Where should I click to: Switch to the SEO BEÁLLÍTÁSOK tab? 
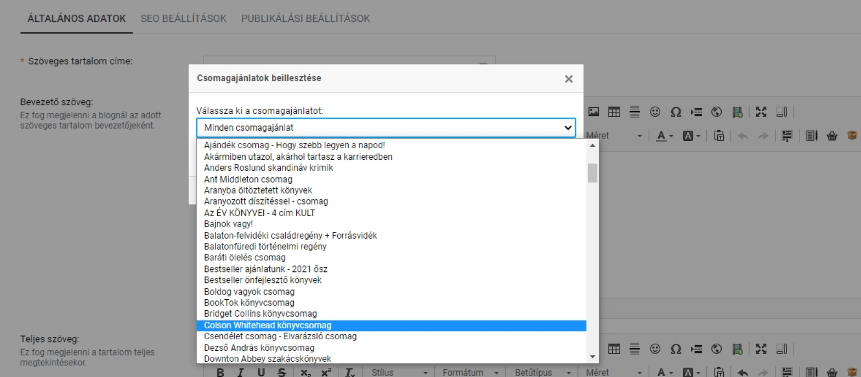(x=183, y=19)
